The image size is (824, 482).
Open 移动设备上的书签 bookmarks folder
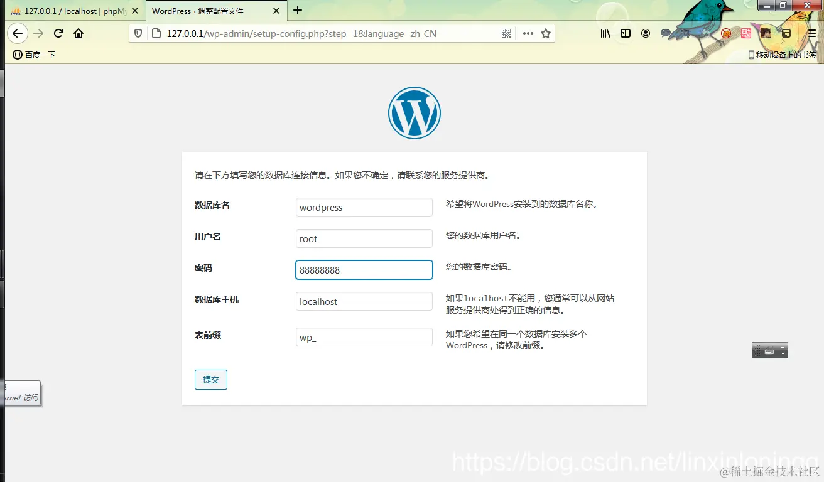click(x=783, y=55)
